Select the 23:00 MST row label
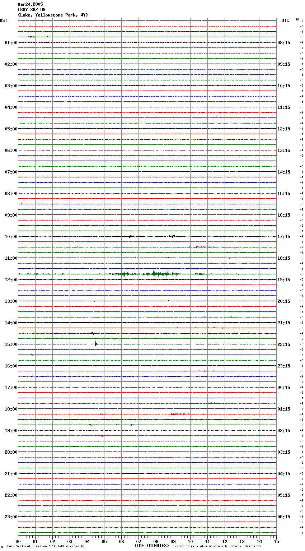 (x=11, y=517)
